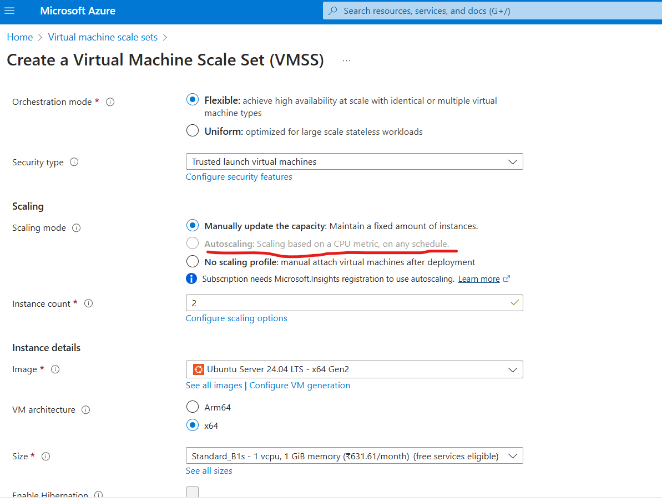Click the Subscription needs Microsoft.Insights registration message
The image size is (662, 502).
[x=328, y=279]
